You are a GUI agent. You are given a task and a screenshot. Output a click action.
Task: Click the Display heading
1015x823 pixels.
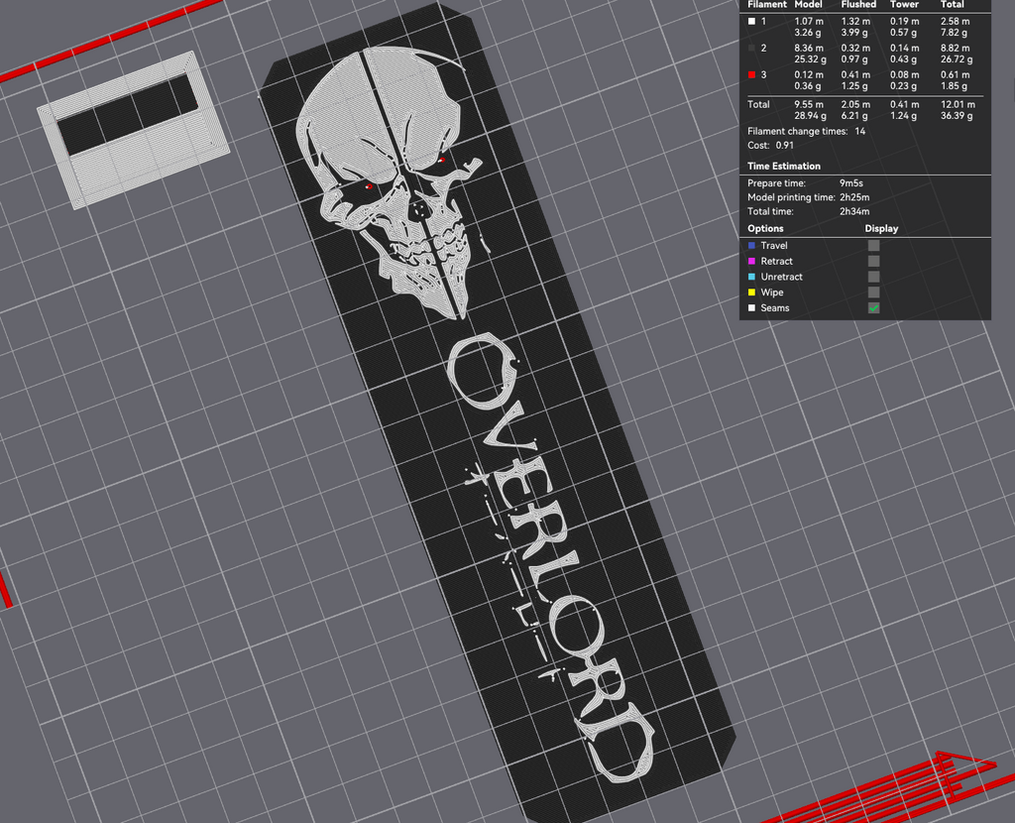click(x=881, y=229)
